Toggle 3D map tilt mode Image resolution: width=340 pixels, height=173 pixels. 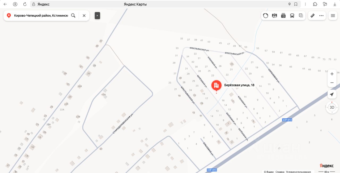332,107
